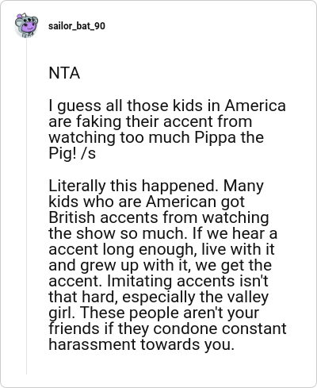Open sailor_bat_90's avatar icon
The image size is (317, 388).
tap(26, 25)
